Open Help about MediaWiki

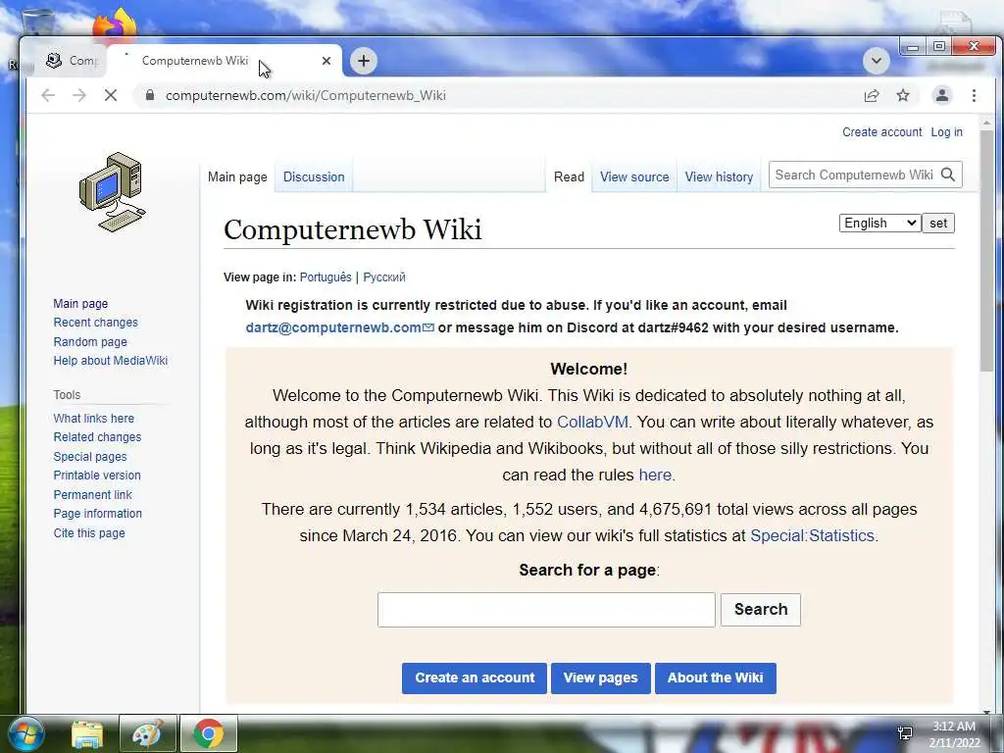[x=110, y=361]
